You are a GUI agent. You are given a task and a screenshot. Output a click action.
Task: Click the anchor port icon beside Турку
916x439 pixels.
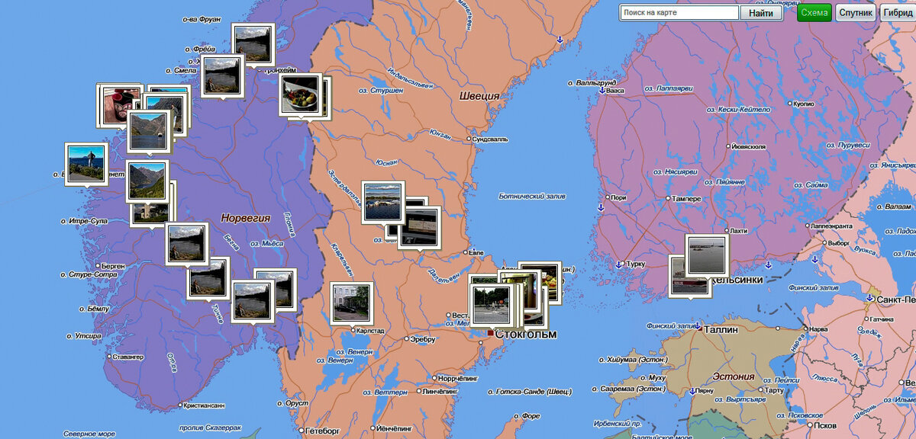tap(618, 264)
